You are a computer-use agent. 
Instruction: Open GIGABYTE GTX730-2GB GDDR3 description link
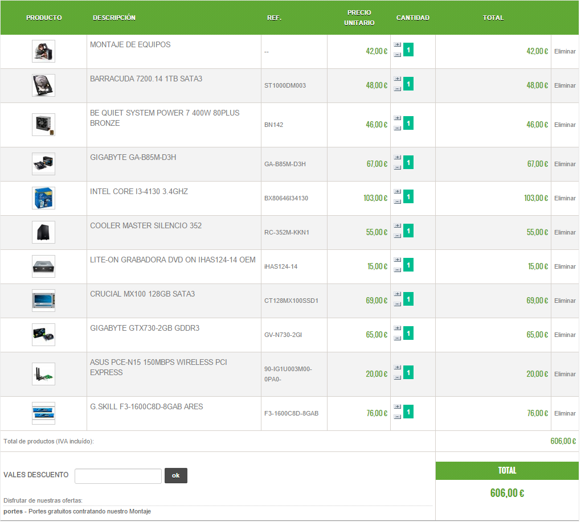145,328
